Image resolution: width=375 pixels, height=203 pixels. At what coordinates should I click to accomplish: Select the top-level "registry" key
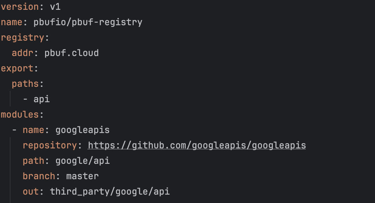click(x=22, y=37)
